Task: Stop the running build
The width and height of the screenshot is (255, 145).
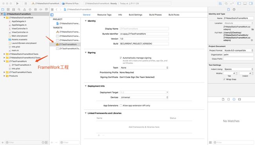Action: [x=25, y=4]
